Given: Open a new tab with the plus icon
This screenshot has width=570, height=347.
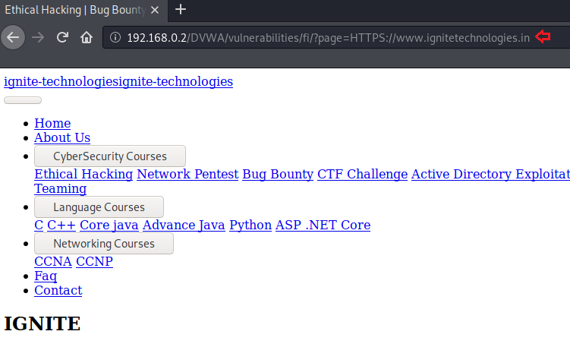Looking at the screenshot, I should [181, 10].
